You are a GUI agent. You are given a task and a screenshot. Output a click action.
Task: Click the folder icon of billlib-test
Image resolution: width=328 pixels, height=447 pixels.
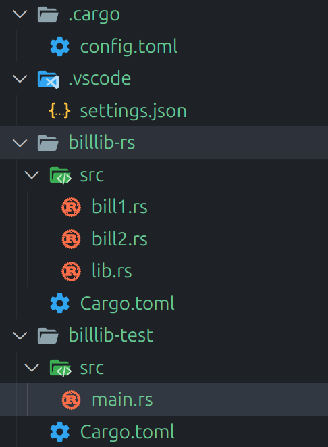click(48, 335)
